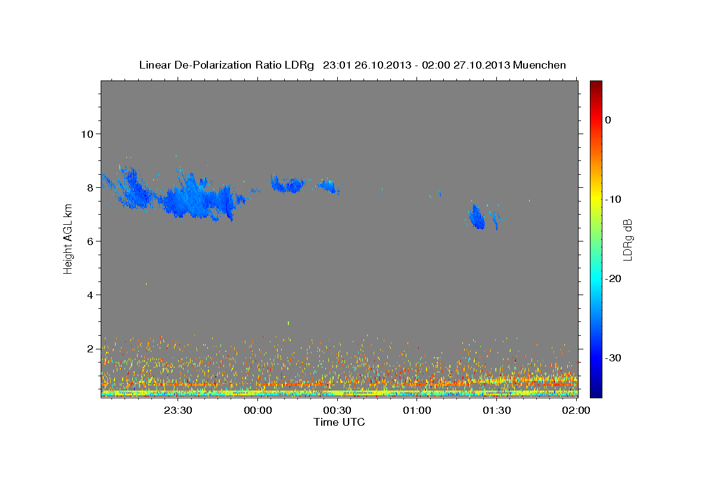
Task: Click the blue cloud patch before 01:30
Action: tap(477, 217)
